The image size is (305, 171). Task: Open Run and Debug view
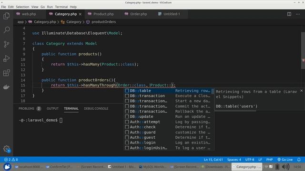pyautogui.click(x=6, y=58)
